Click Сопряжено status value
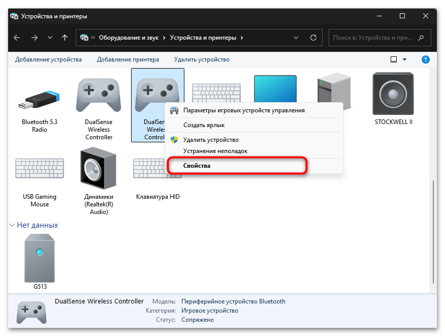This screenshot has height=336, width=445. [198, 320]
